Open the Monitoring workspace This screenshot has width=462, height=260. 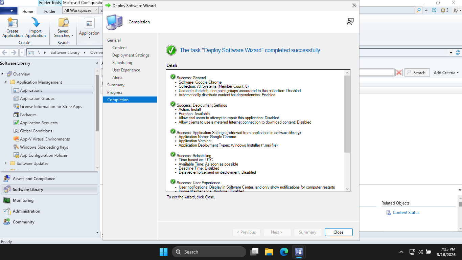pyautogui.click(x=23, y=200)
